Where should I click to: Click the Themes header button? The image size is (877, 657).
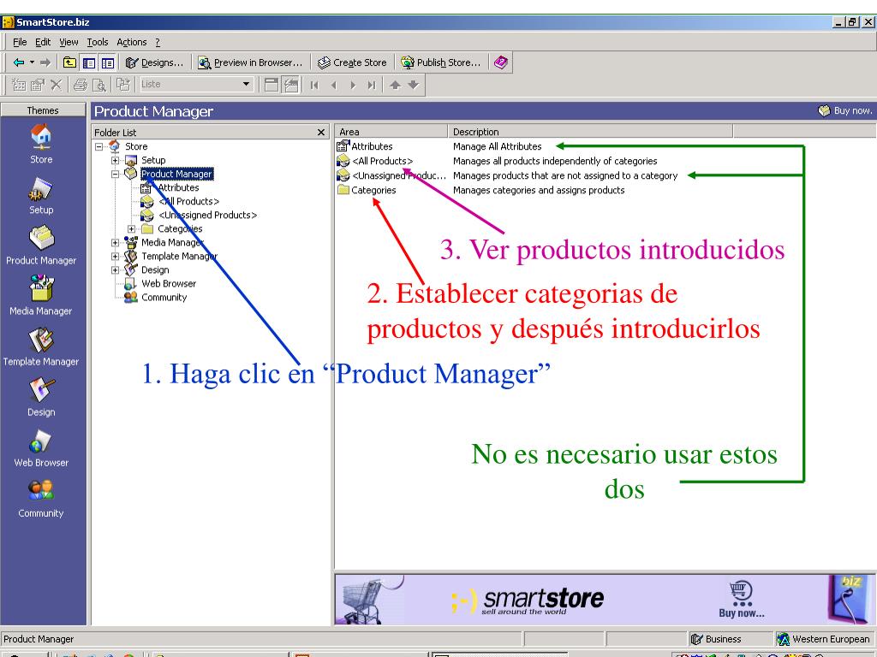[x=43, y=110]
